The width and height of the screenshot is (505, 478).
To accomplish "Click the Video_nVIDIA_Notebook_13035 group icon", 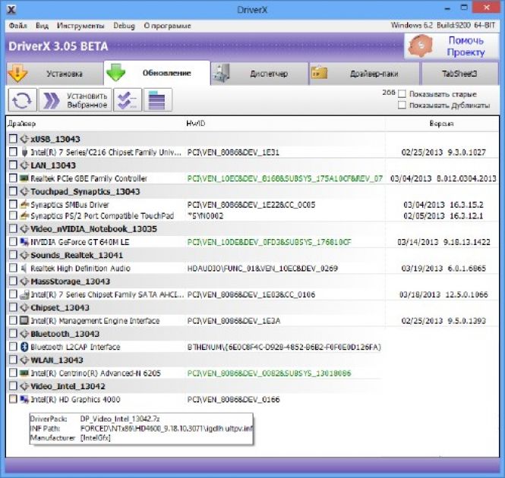I will (x=24, y=229).
